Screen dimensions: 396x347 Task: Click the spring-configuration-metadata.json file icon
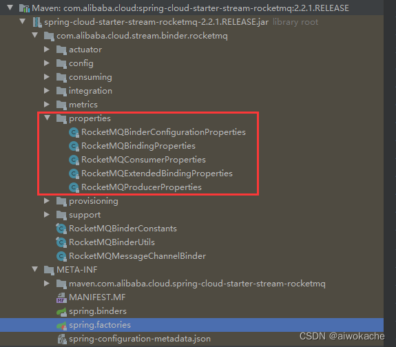(x=62, y=339)
